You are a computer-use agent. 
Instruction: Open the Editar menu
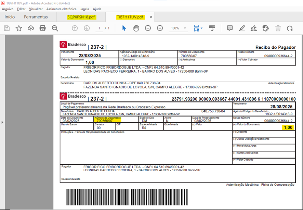(x=21, y=9)
